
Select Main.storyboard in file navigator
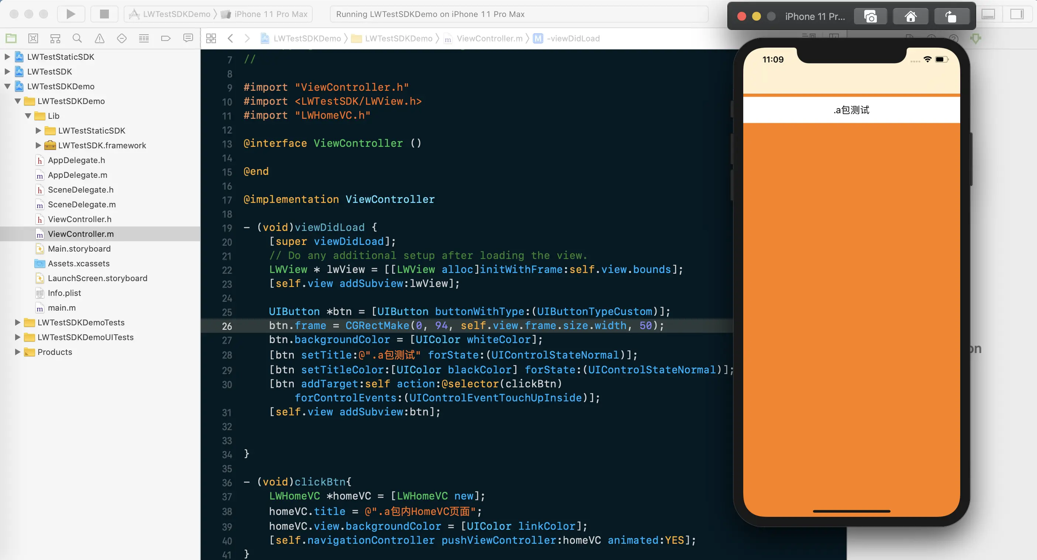79,249
